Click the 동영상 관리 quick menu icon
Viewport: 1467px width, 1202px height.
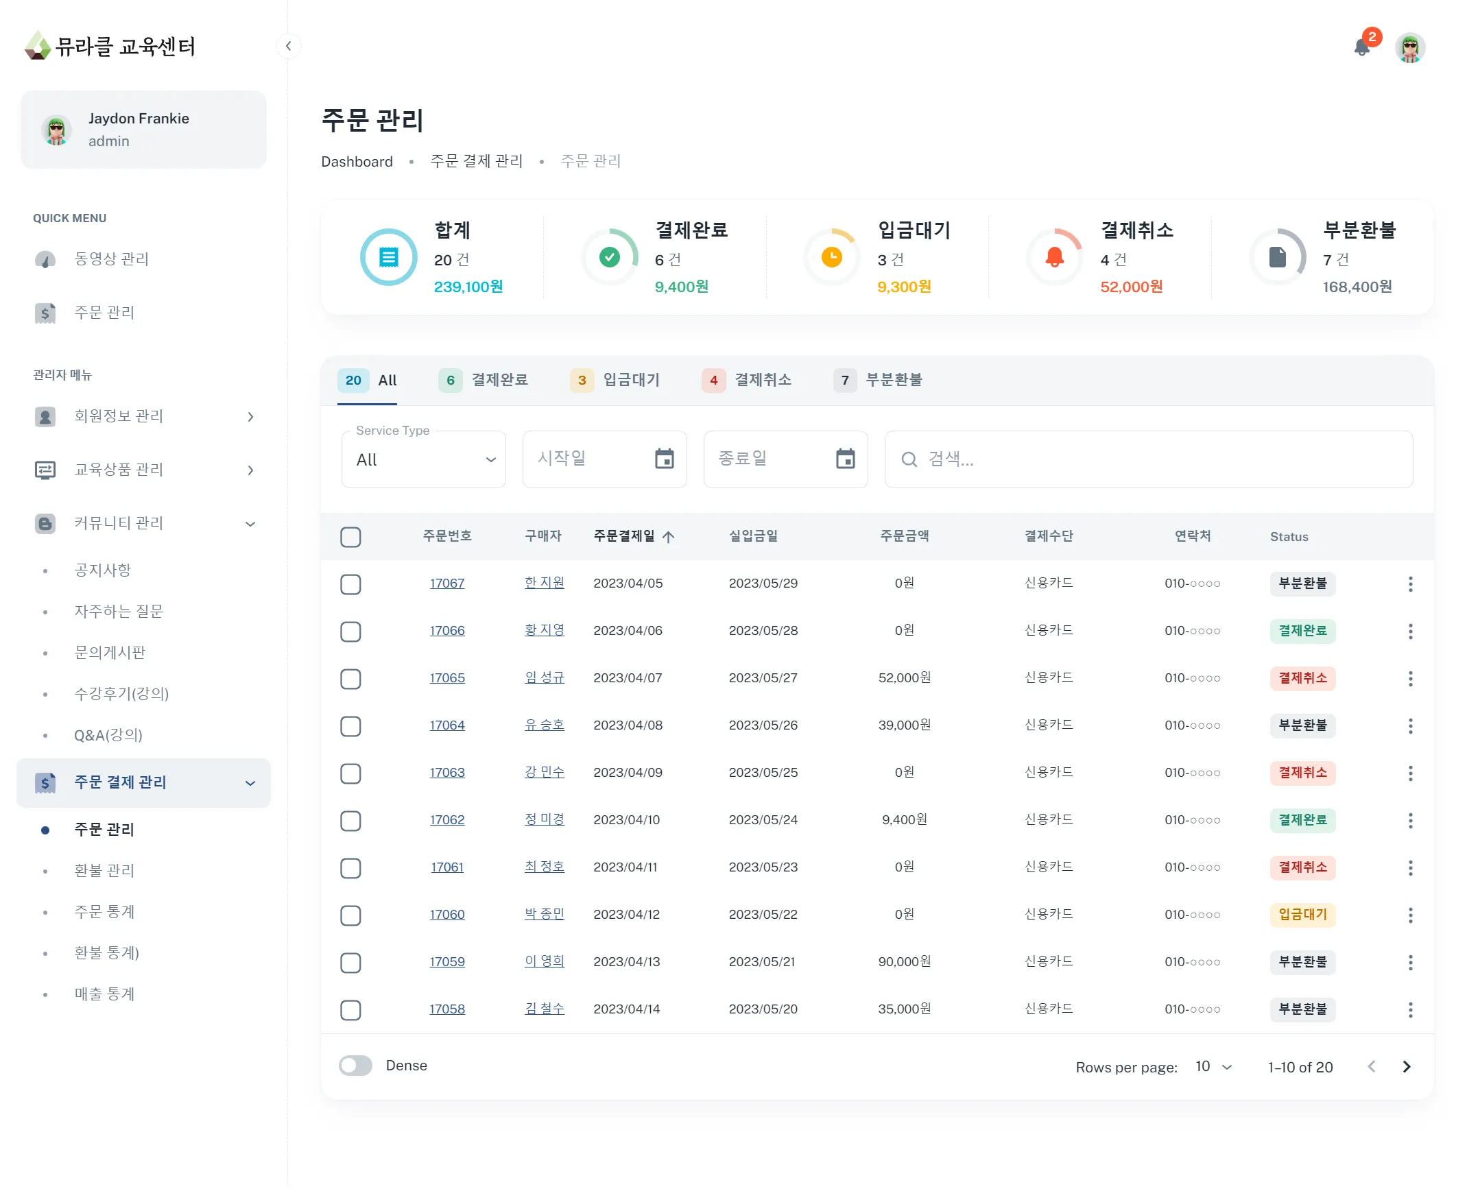pos(45,260)
